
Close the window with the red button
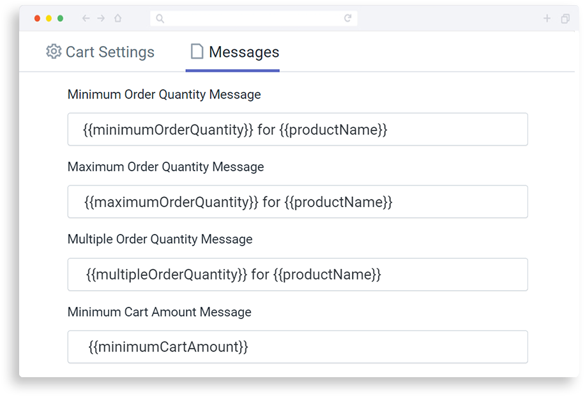coord(37,19)
